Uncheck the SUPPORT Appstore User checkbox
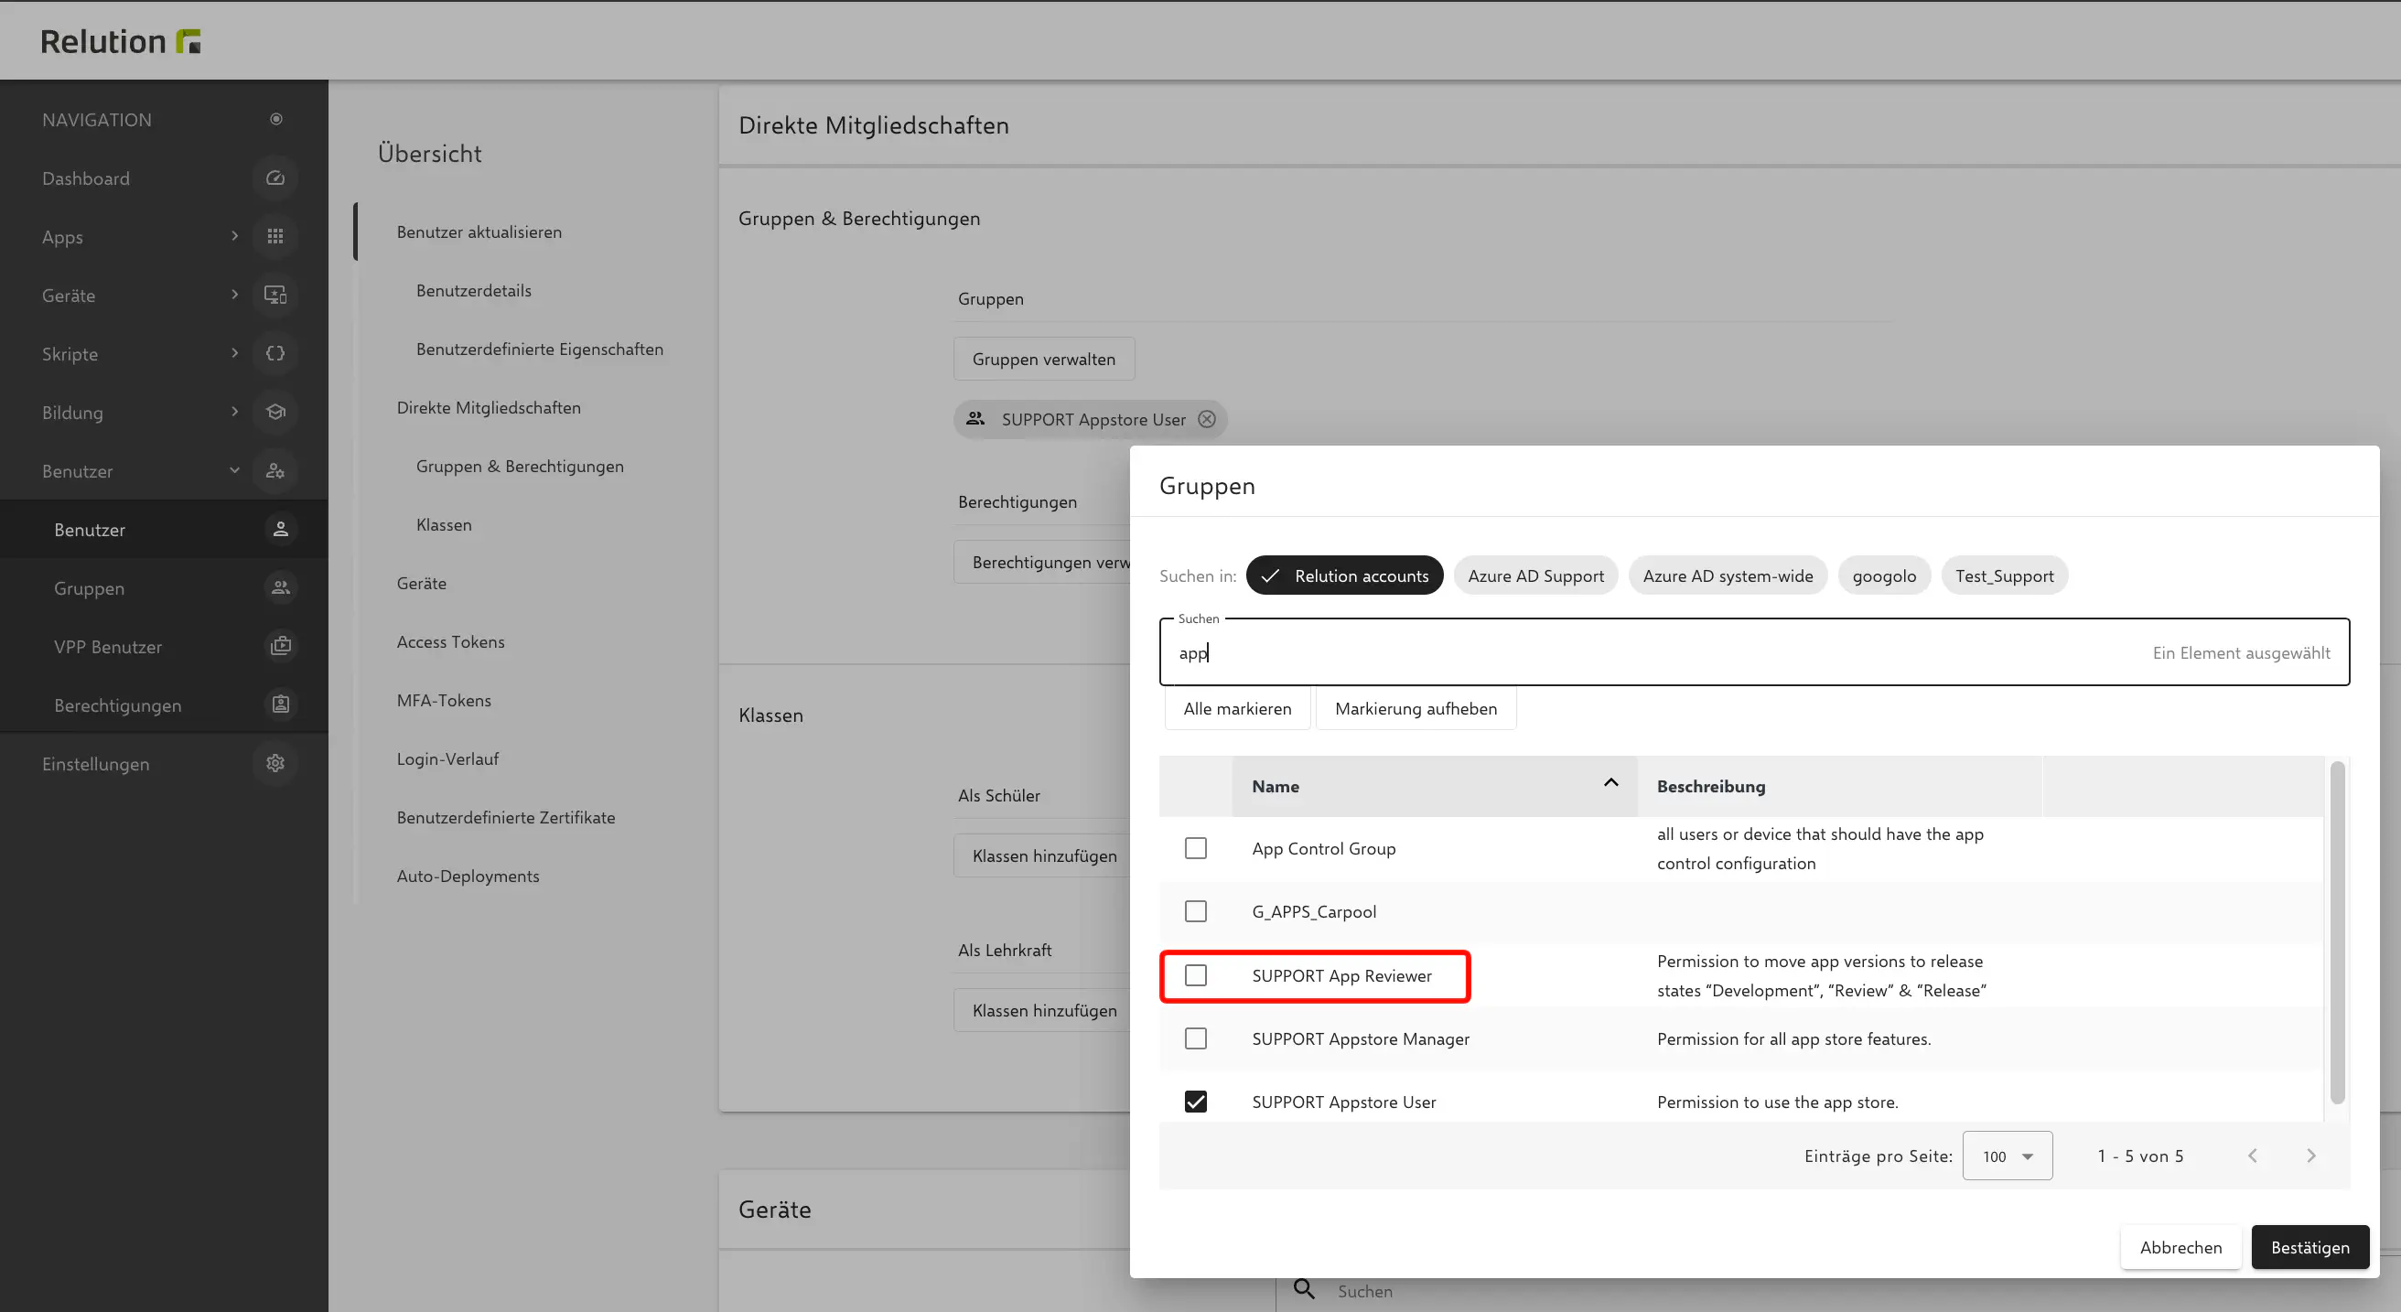This screenshot has height=1312, width=2401. pos(1195,1102)
